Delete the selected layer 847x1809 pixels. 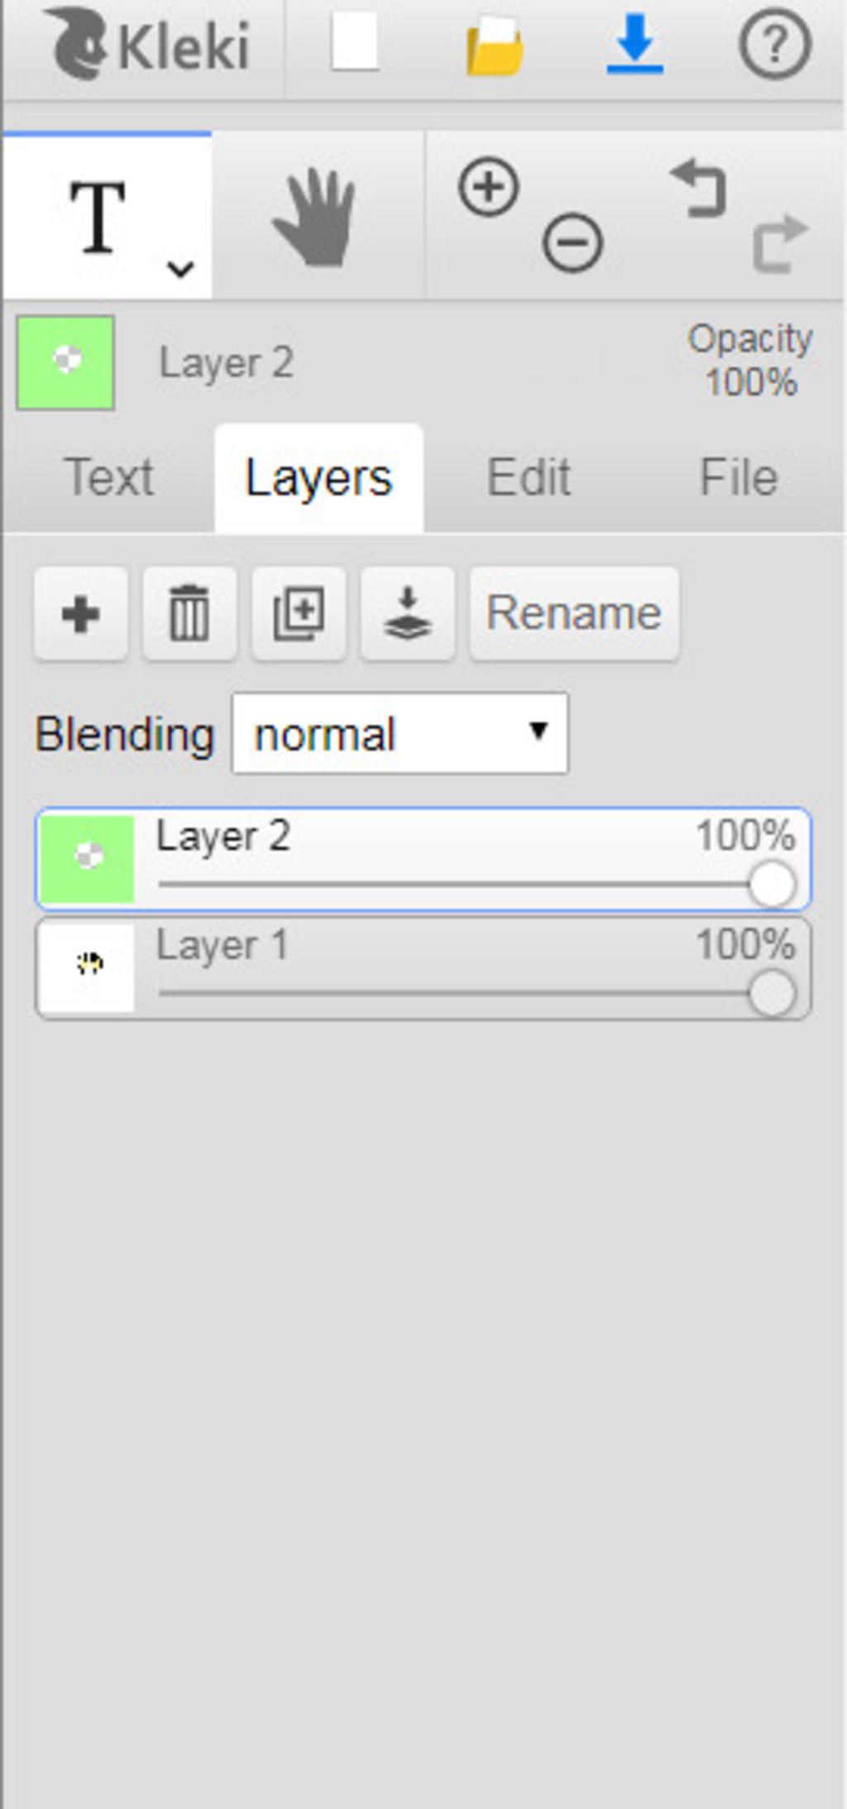189,614
